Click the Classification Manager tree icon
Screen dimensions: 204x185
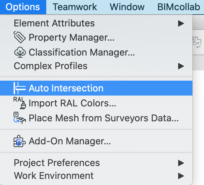tap(20, 52)
